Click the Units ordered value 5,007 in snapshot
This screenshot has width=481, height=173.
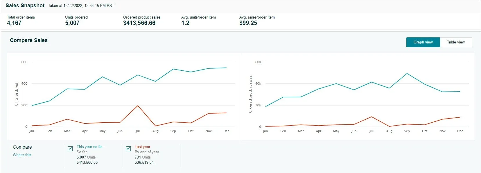click(x=72, y=23)
